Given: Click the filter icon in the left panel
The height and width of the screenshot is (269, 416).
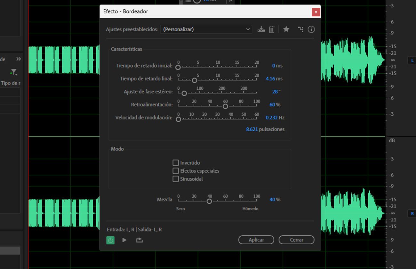Looking at the screenshot, I should [x=13, y=72].
